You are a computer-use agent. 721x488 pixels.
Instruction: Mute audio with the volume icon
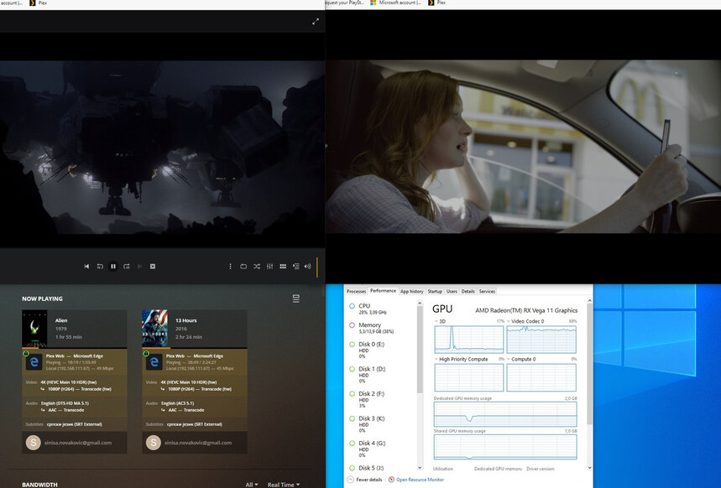click(x=307, y=267)
